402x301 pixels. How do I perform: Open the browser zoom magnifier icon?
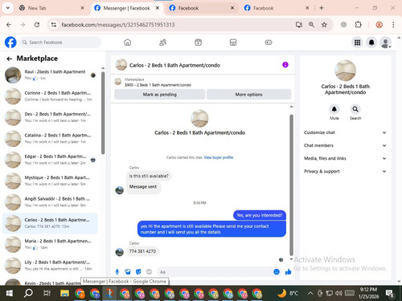[x=311, y=25]
